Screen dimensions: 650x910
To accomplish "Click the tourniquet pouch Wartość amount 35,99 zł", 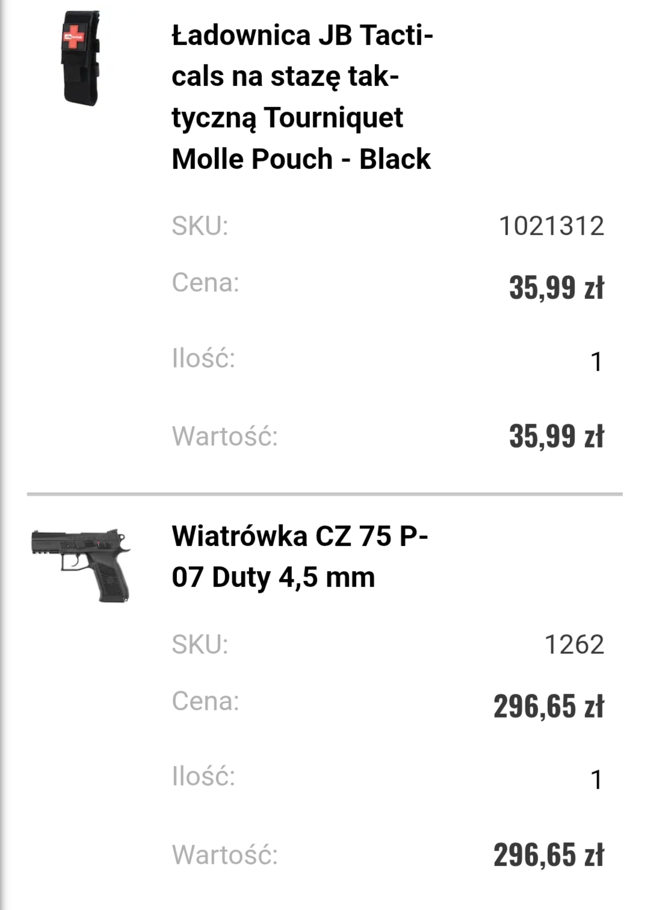I will tap(556, 436).
